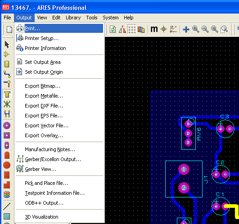
Task: Select the arrow Selection mode tool
Action: pyautogui.click(x=7, y=45)
